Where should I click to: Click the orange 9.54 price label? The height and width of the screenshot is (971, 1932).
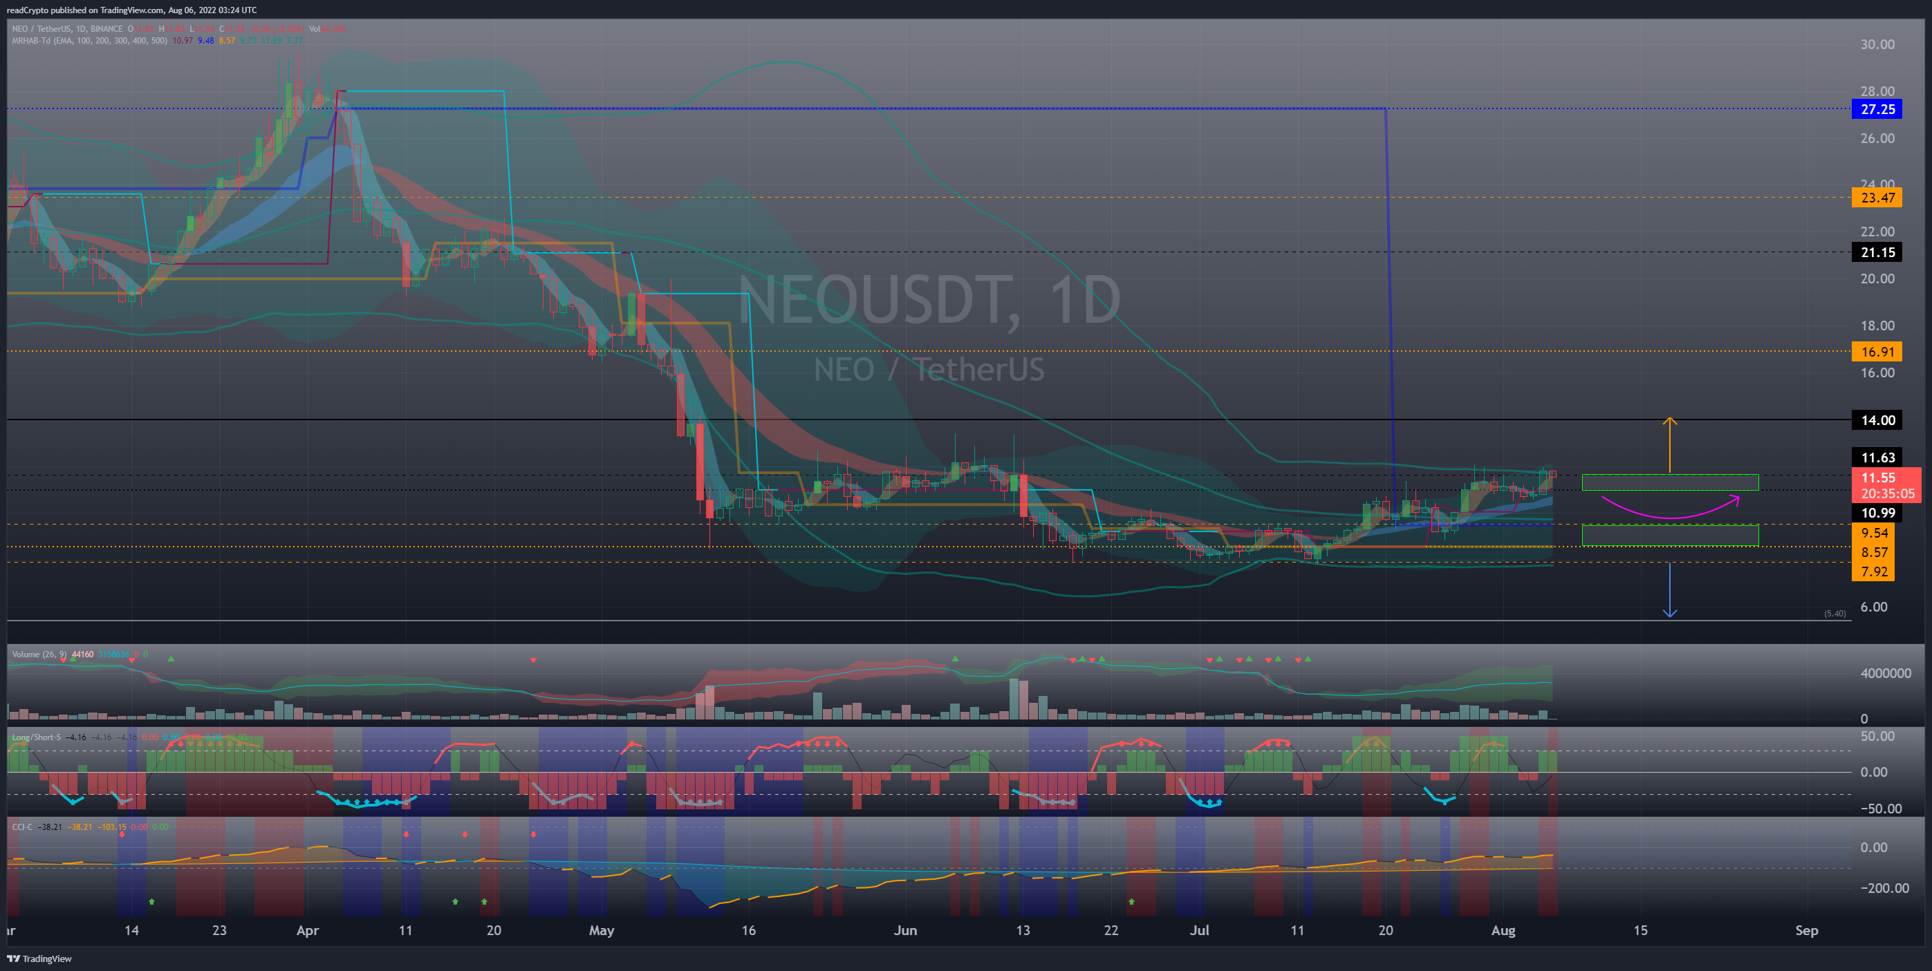pyautogui.click(x=1874, y=533)
